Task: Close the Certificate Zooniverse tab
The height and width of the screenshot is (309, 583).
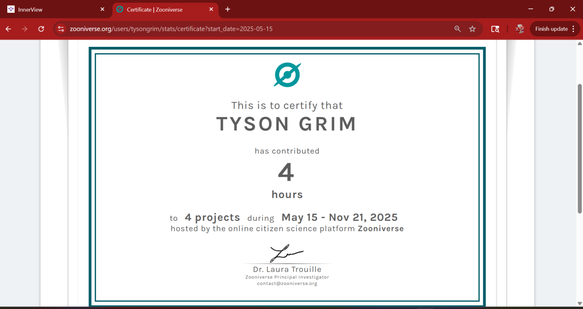Action: [211, 9]
